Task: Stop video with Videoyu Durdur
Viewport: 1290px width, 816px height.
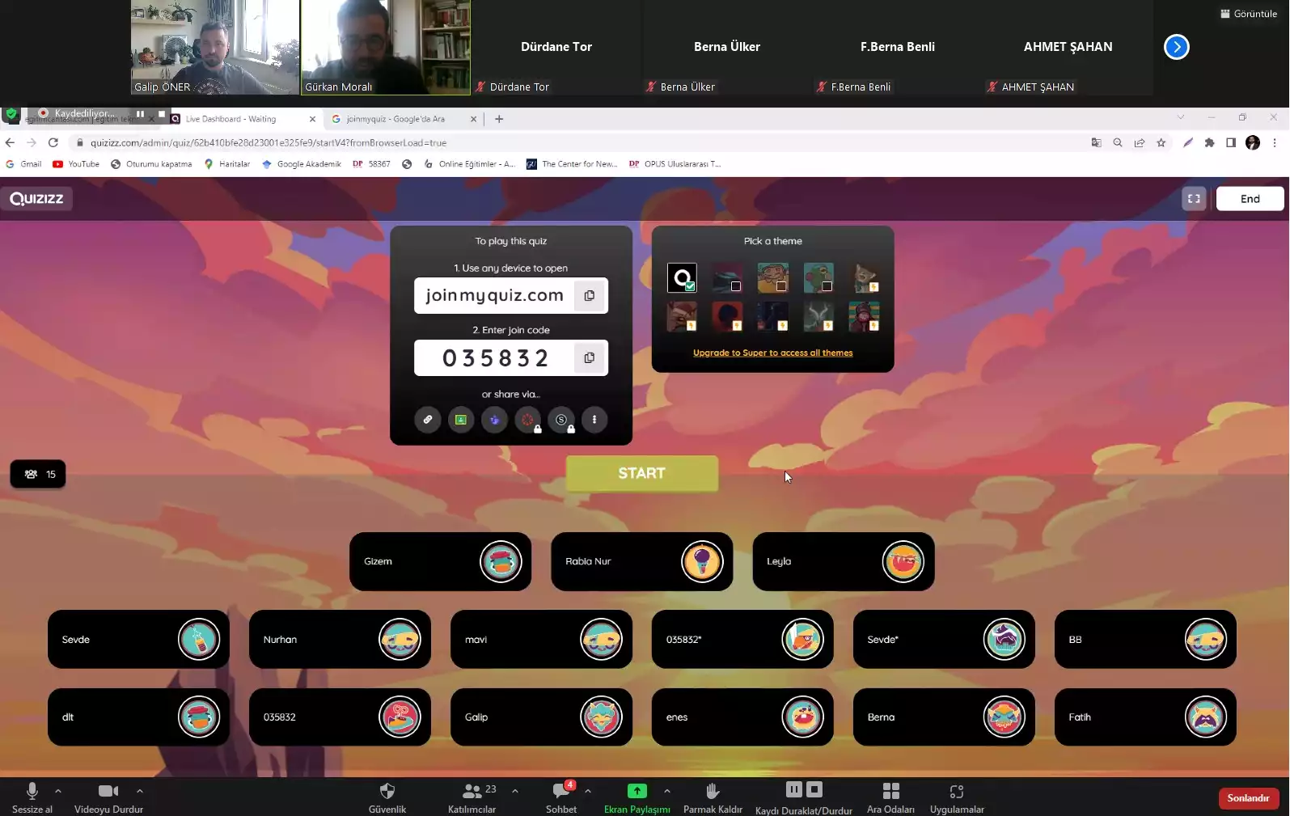Action: 108,797
